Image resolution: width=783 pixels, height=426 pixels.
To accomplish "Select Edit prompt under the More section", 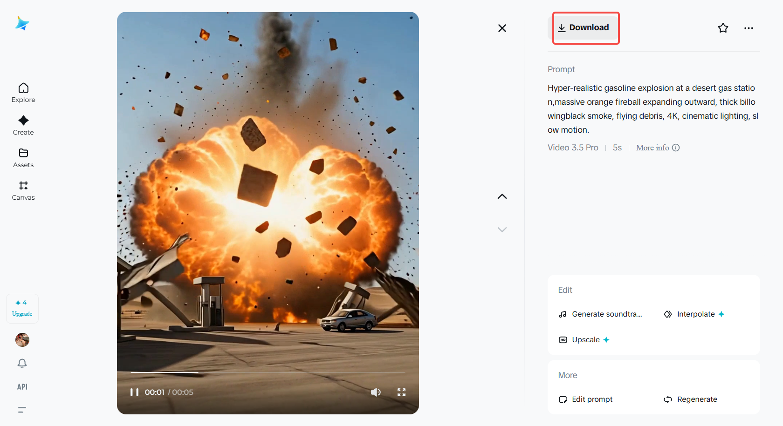I will [x=585, y=399].
